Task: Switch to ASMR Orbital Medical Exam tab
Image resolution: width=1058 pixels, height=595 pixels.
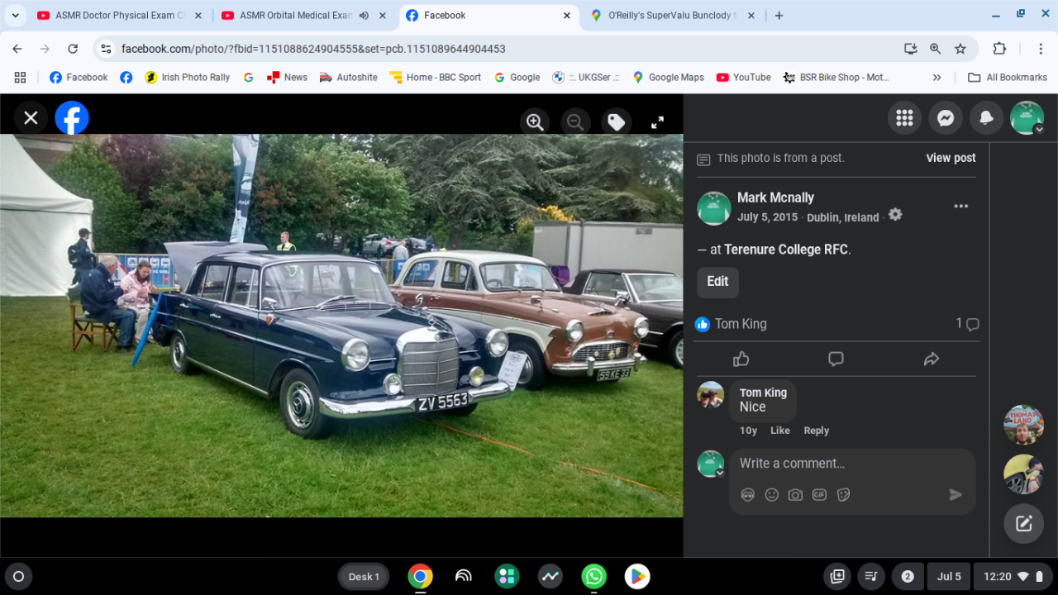Action: [296, 16]
